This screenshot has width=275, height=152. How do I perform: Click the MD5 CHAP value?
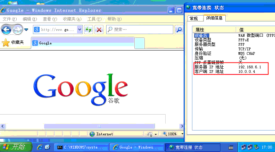click(247, 53)
